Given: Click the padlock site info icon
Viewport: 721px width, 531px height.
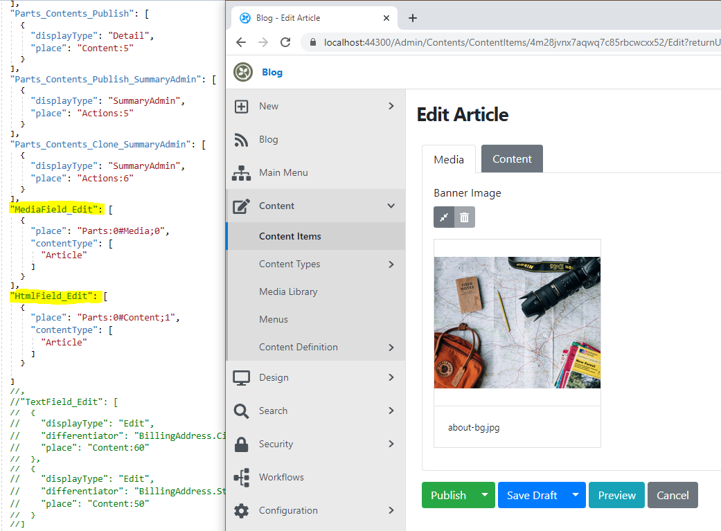Looking at the screenshot, I should (x=312, y=42).
